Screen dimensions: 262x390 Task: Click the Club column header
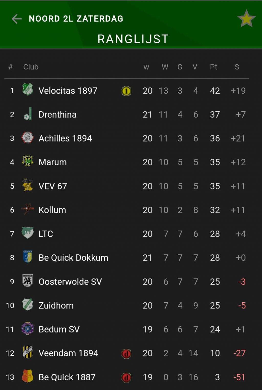tap(31, 67)
